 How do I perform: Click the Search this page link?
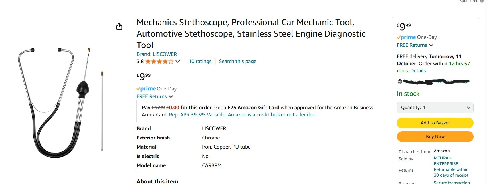coord(237,61)
